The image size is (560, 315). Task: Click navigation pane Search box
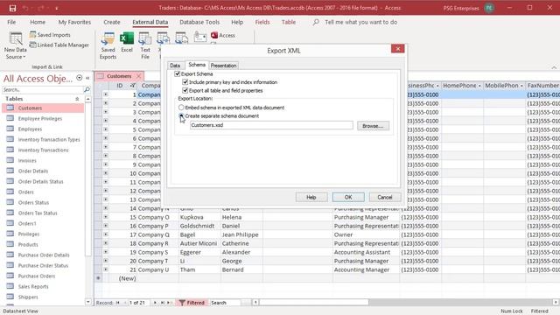click(x=43, y=89)
